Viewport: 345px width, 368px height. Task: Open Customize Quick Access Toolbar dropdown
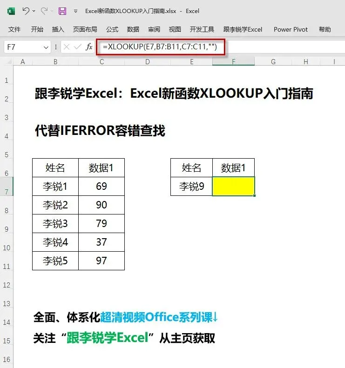click(75, 11)
